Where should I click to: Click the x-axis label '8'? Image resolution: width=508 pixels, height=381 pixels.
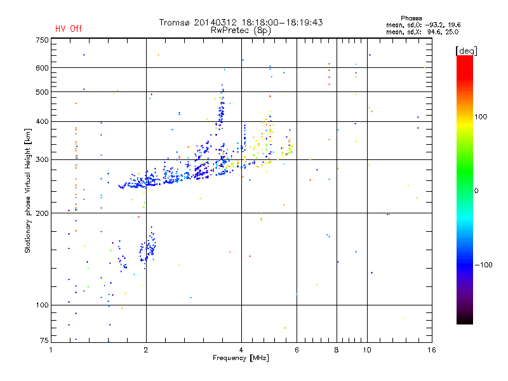click(337, 350)
